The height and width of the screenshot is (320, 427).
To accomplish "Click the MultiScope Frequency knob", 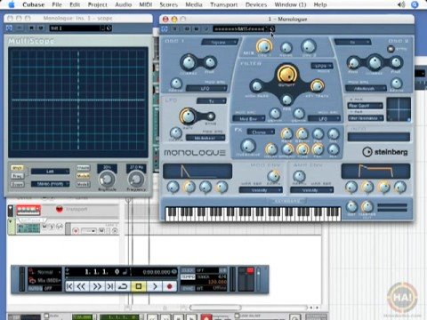I will click(136, 179).
